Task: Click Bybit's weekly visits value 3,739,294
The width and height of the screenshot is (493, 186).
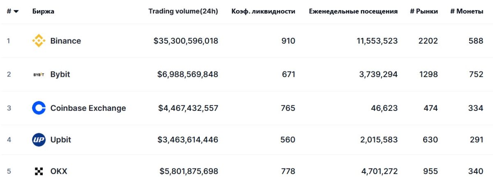Action: [379, 74]
